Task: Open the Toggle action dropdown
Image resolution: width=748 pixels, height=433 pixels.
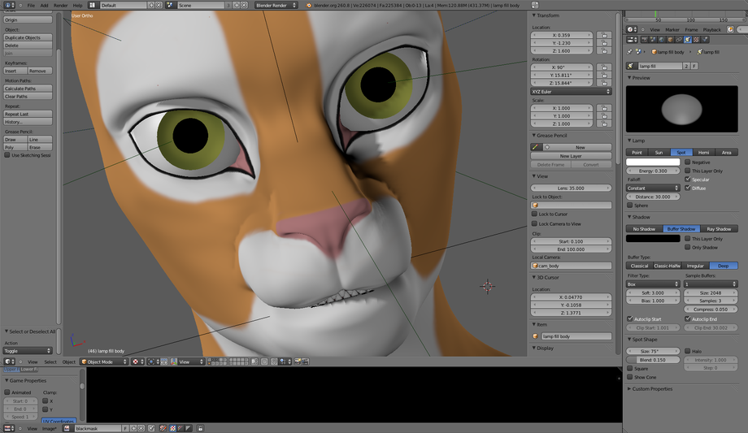Action: 28,350
